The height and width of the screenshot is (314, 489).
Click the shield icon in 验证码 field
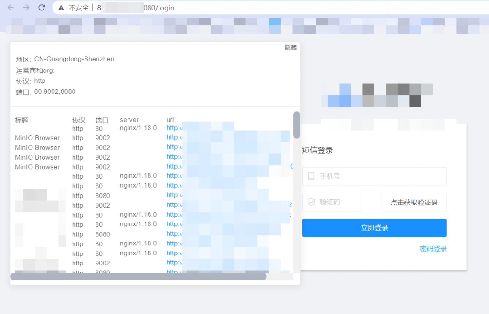click(311, 202)
